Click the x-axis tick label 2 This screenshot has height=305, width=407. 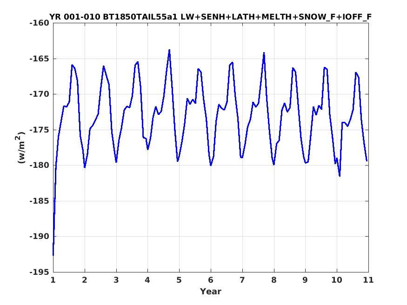coord(85,280)
